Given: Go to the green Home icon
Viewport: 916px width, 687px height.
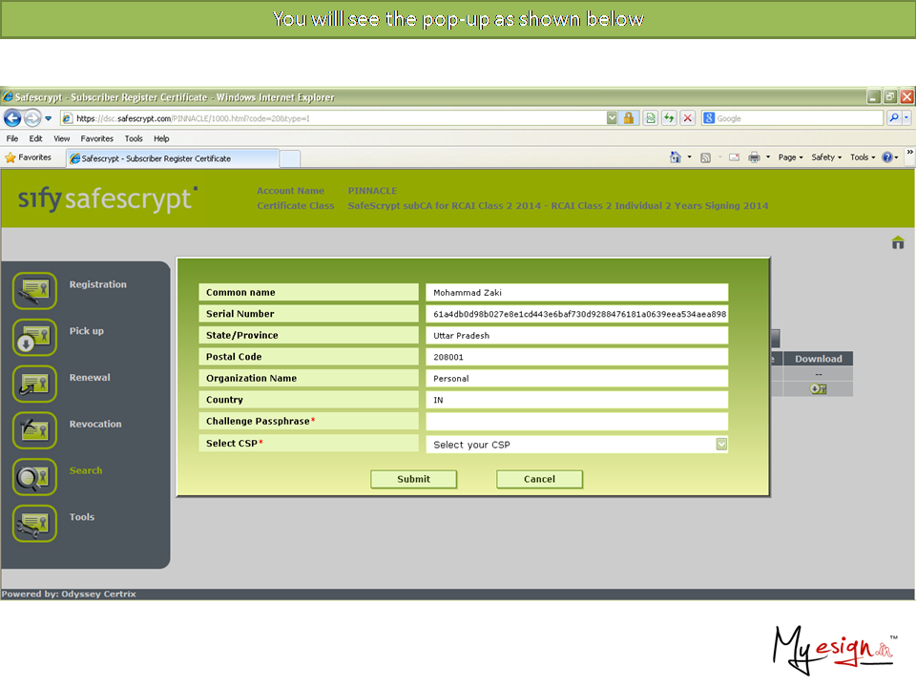Looking at the screenshot, I should tap(897, 243).
